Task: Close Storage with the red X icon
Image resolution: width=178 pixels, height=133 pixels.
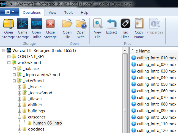Action: click(x=50, y=24)
